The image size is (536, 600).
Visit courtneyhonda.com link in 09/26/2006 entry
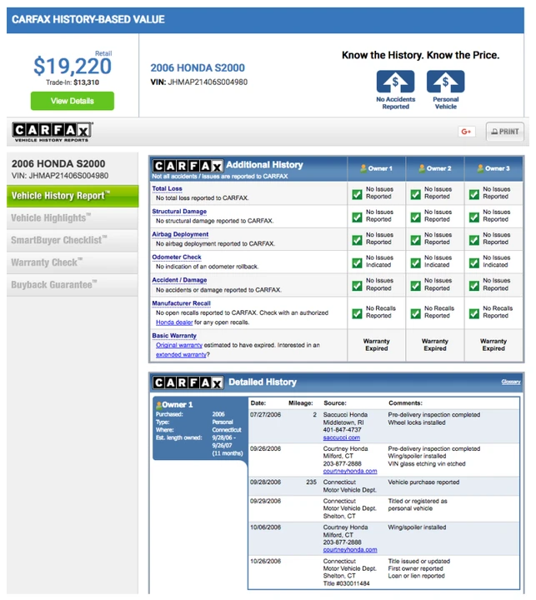350,471
